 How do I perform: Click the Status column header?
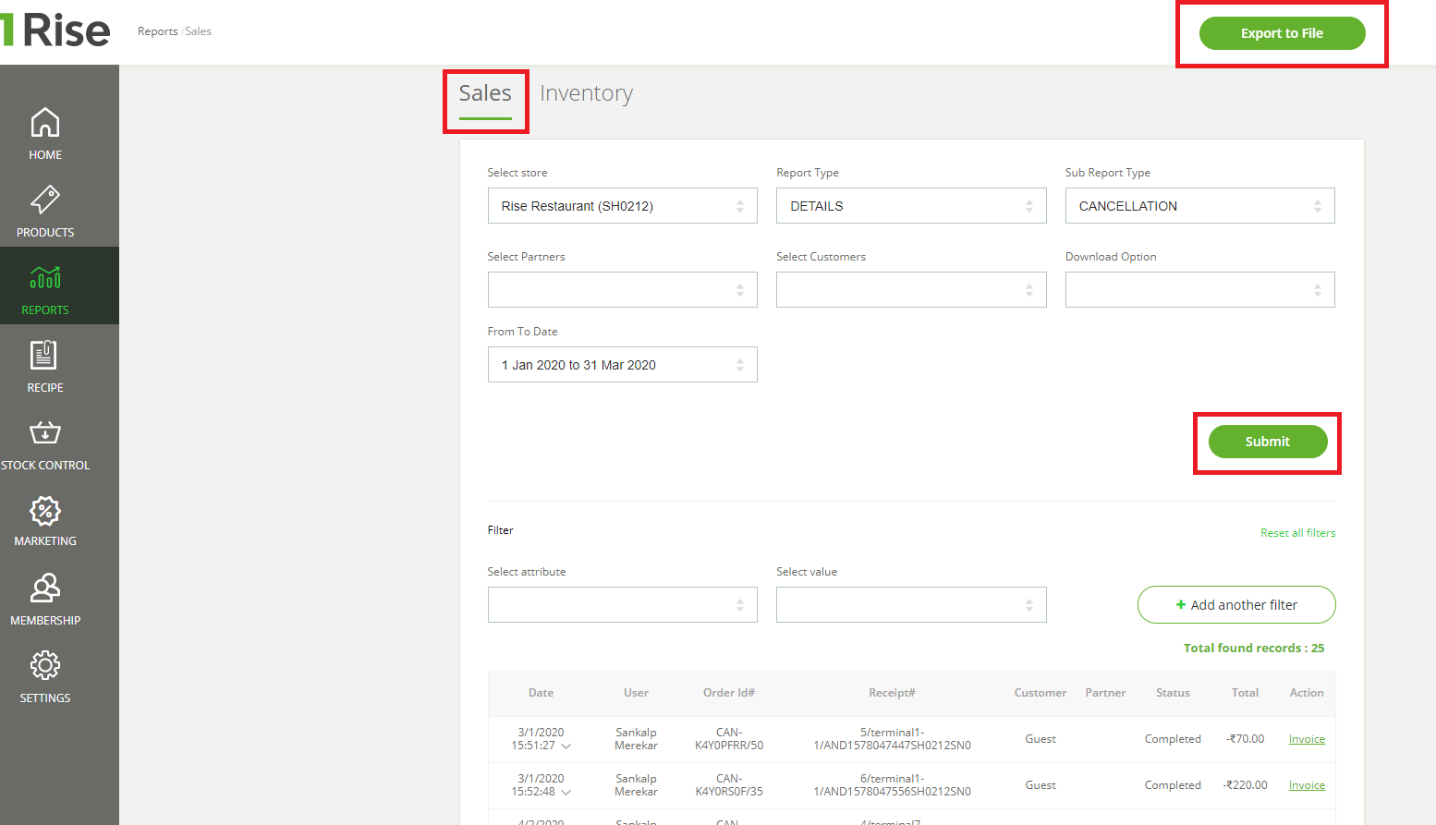(1173, 693)
